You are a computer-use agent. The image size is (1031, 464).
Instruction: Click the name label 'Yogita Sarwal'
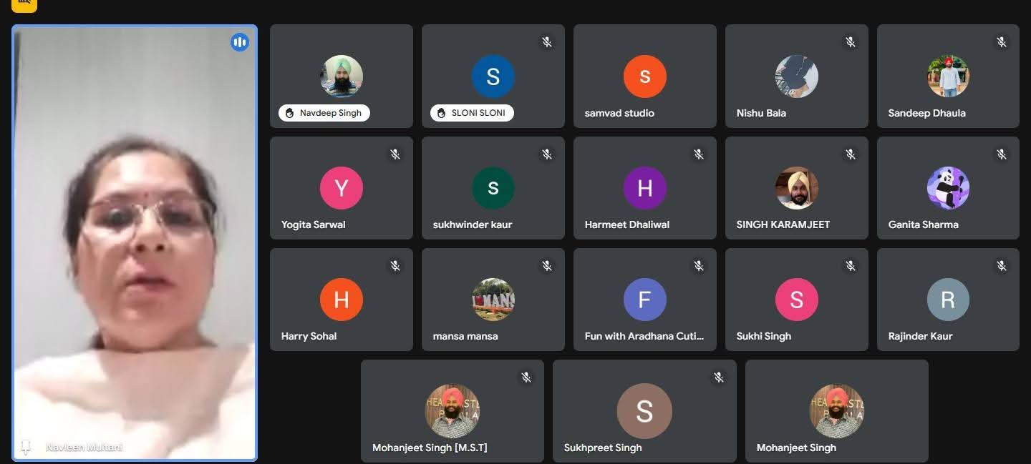(314, 224)
